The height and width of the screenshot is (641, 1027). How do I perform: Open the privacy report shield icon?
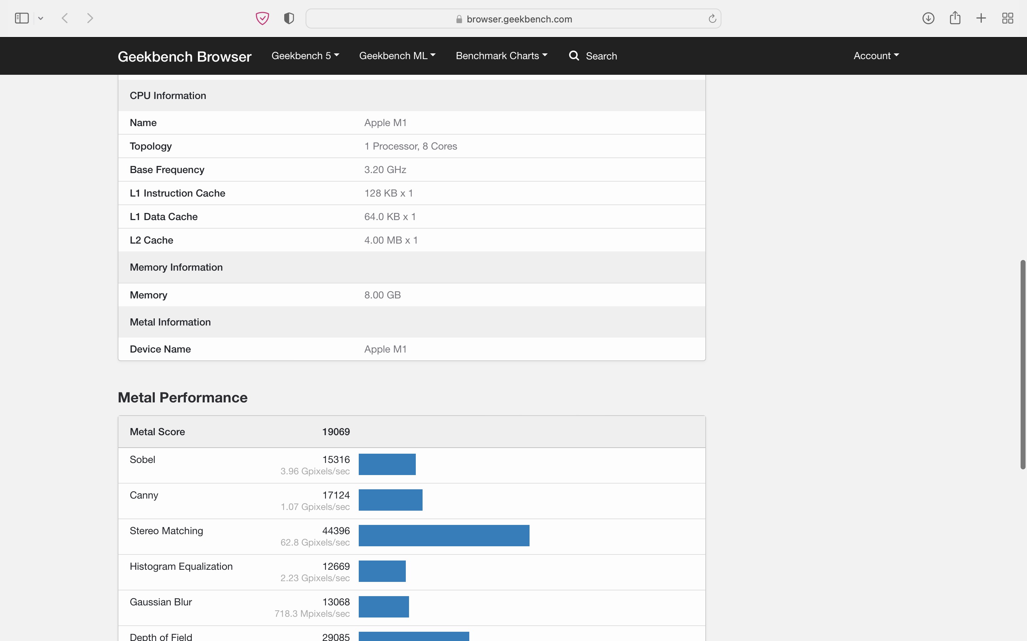pos(289,18)
